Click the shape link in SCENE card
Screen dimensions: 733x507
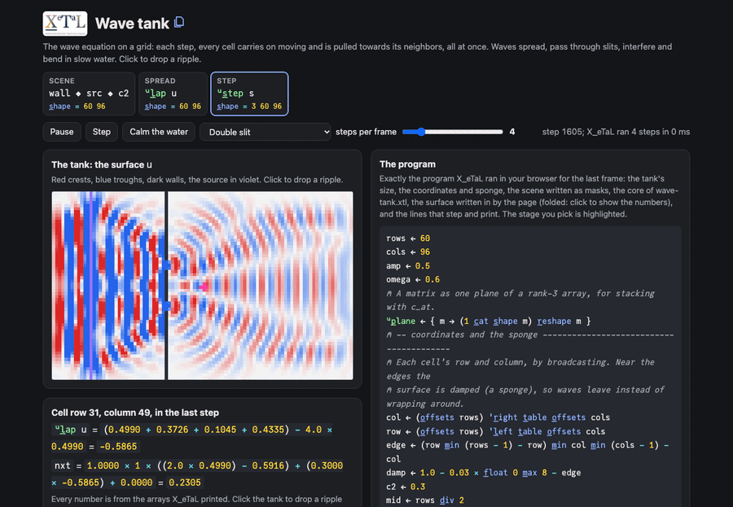[59, 106]
